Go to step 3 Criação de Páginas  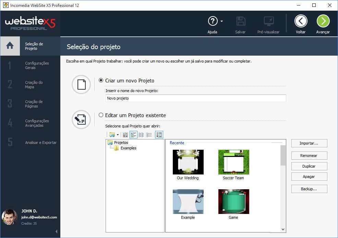point(31,104)
